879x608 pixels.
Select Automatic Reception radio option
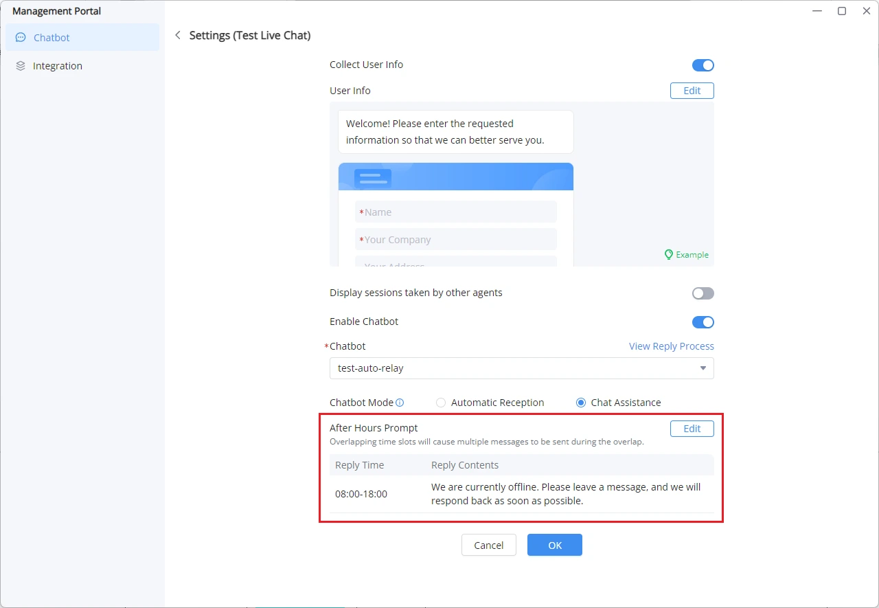441,403
